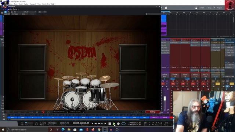The image size is (235, 132).
Task: Click the drum kit image
Action: (86, 91)
